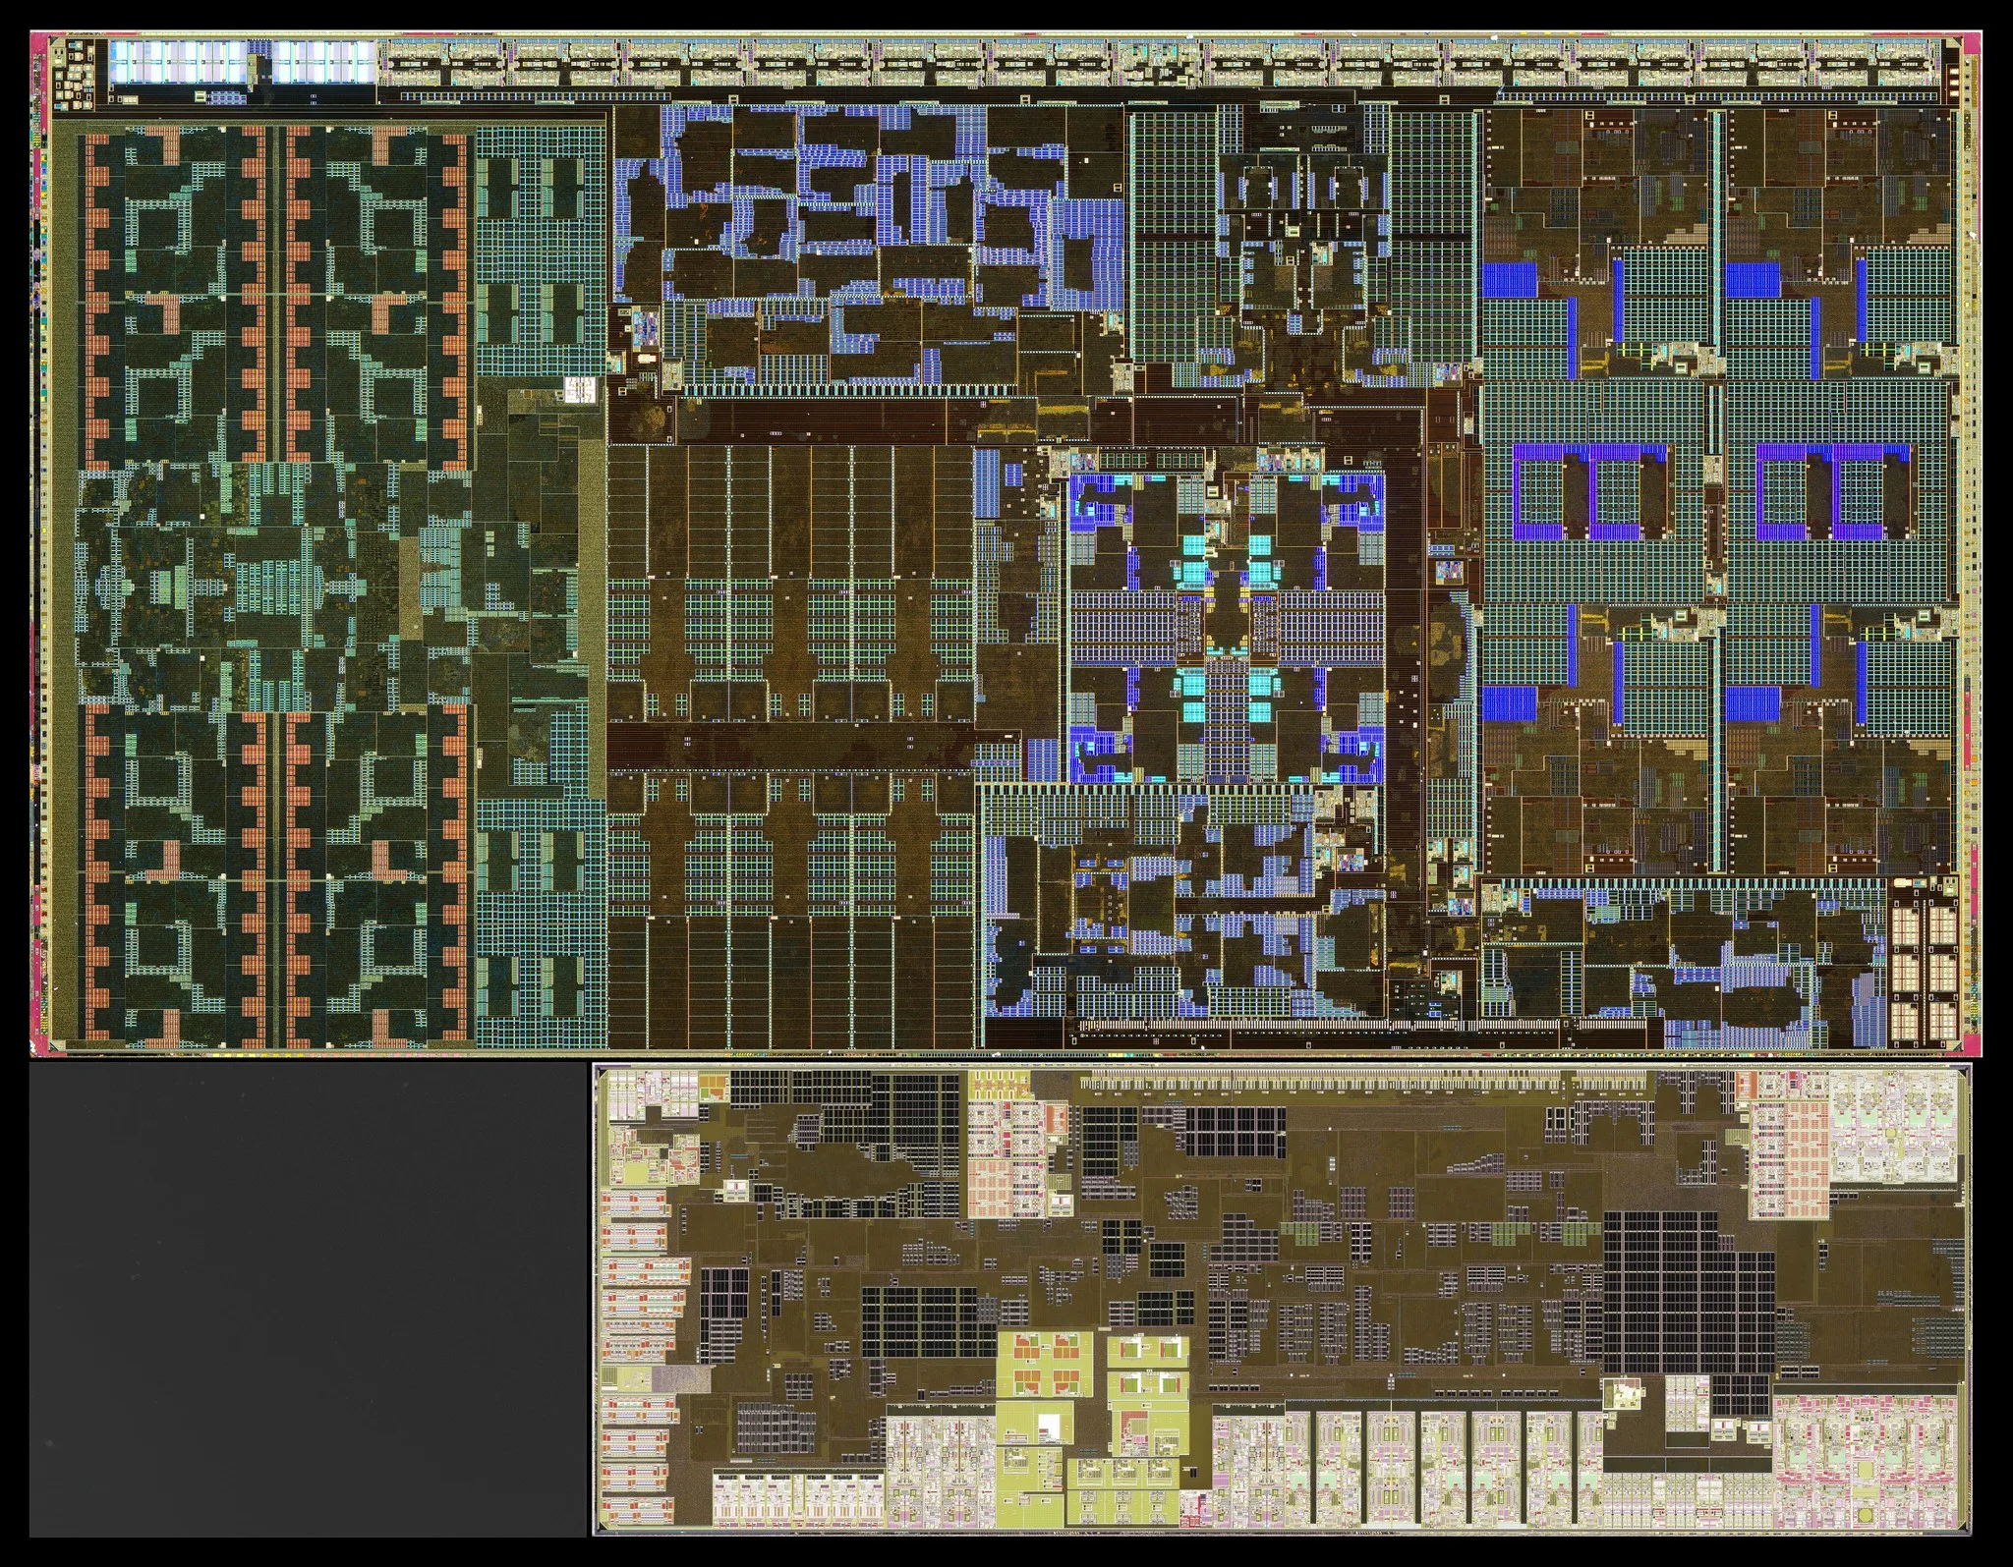Click center of the cyan-highlighted symmetric block

click(1227, 629)
